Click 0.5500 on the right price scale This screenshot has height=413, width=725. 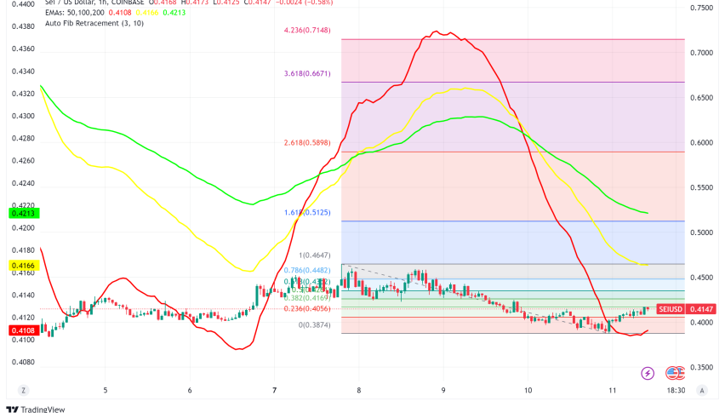point(701,187)
